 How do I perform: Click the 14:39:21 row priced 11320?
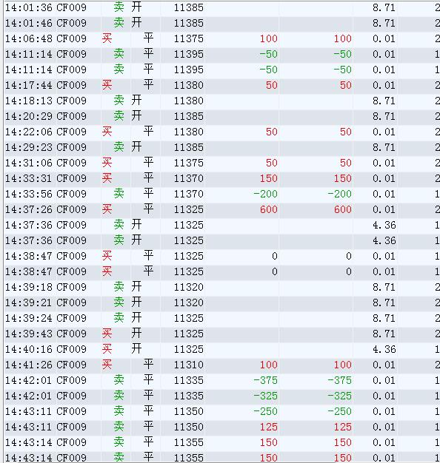222,303
